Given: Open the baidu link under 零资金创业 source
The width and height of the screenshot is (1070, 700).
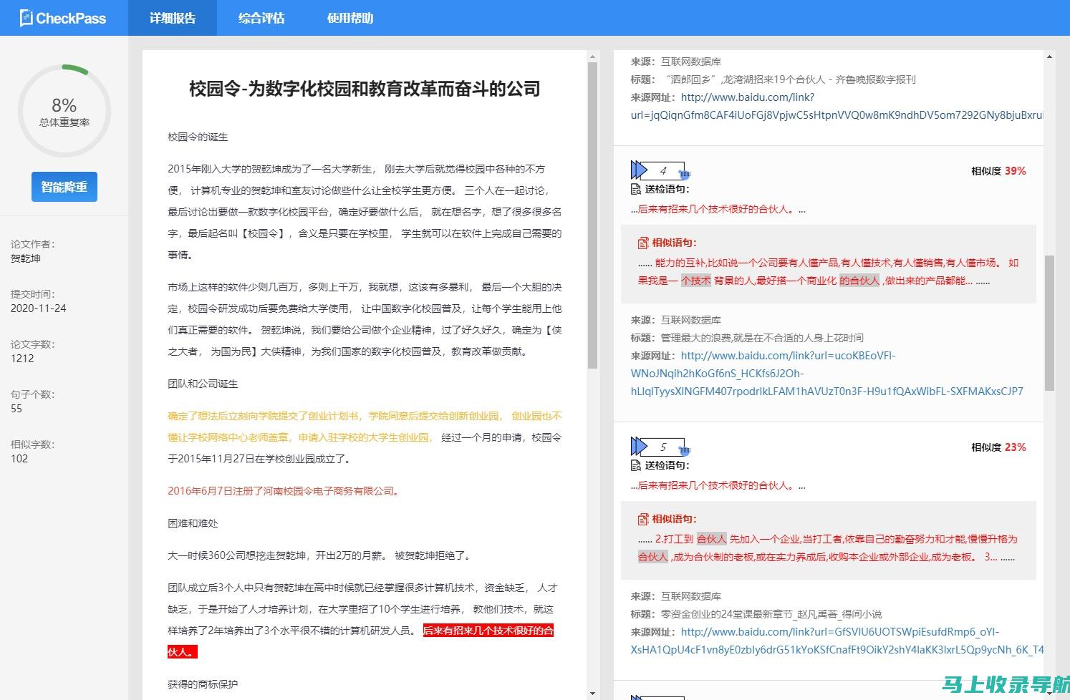Looking at the screenshot, I should pos(837,641).
